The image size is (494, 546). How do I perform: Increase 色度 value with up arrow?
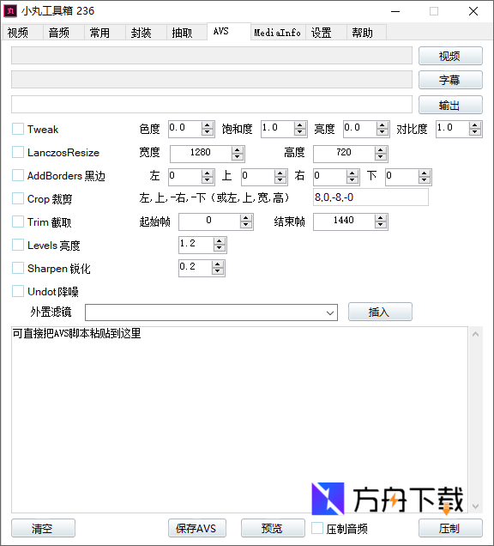coord(208,125)
